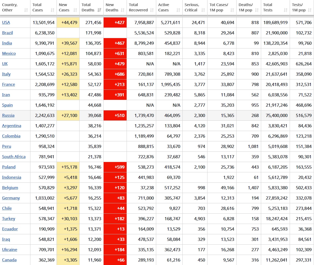Image resolution: width=314 pixels, height=265 pixels.
Task: Open the Germany country link
Action: pyautogui.click(x=11, y=198)
